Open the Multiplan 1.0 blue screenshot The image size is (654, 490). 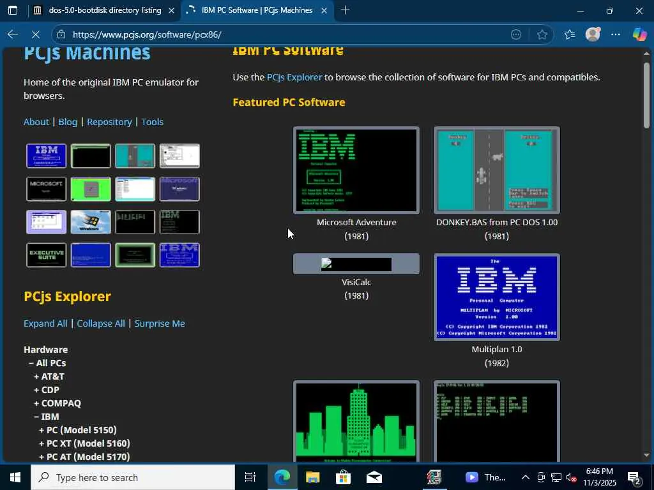[497, 297]
